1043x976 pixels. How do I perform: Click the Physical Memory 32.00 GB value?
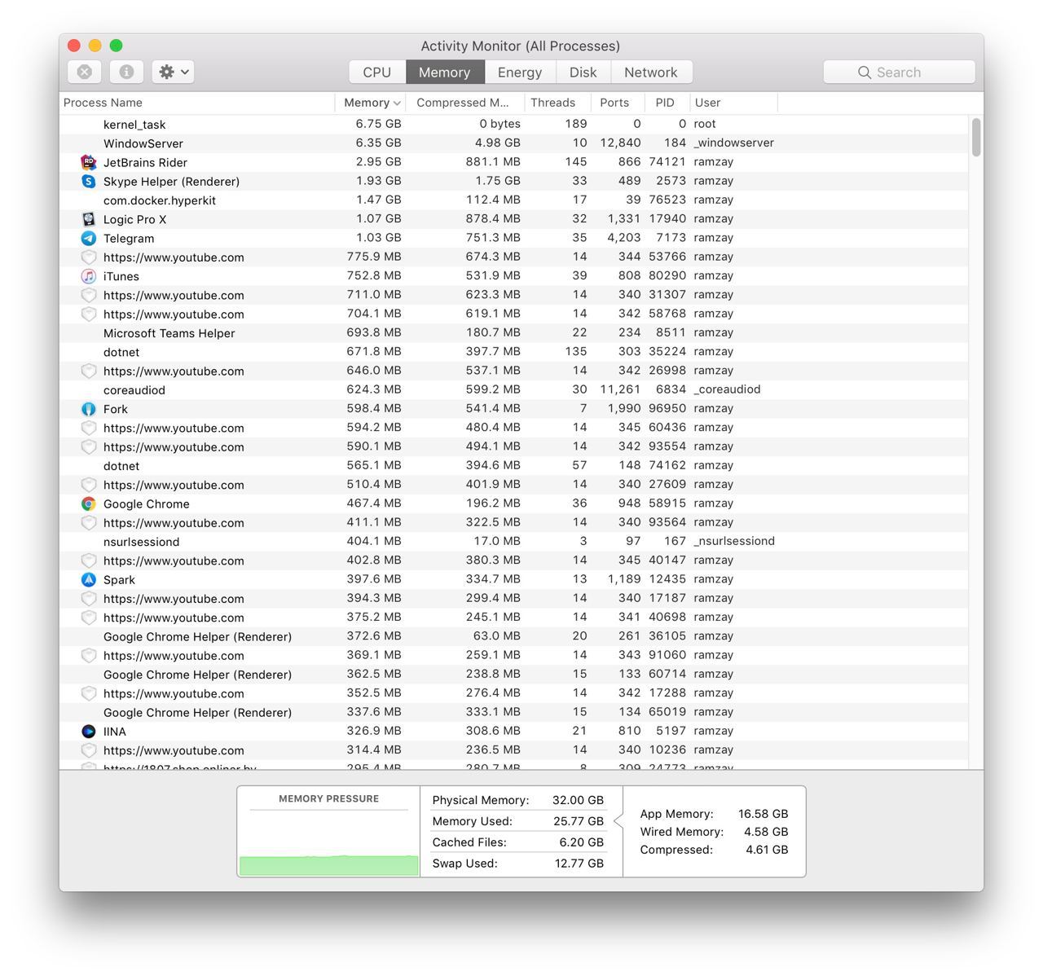[578, 800]
